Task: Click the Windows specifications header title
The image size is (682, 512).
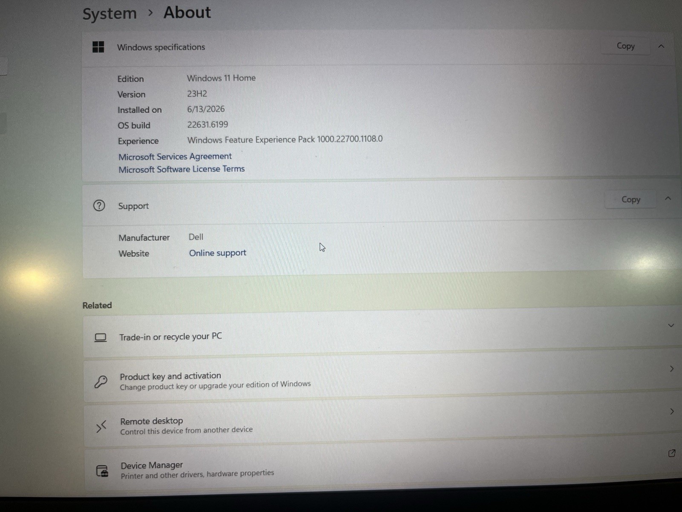Action: tap(161, 47)
